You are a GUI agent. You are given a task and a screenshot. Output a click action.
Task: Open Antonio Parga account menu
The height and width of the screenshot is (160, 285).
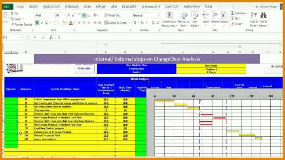[267, 7]
